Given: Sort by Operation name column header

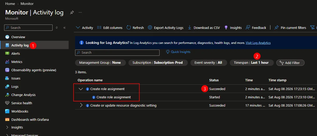Looking at the screenshot, I should pyautogui.click(x=90, y=80).
